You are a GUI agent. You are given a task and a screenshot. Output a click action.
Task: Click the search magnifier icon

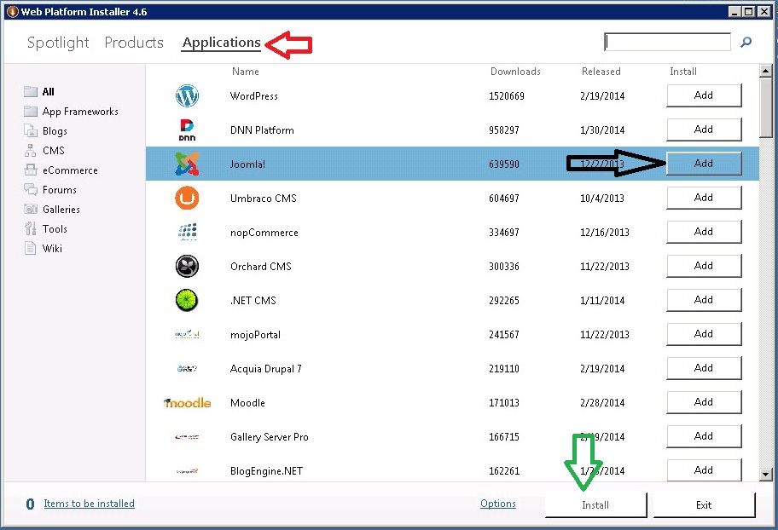point(746,43)
